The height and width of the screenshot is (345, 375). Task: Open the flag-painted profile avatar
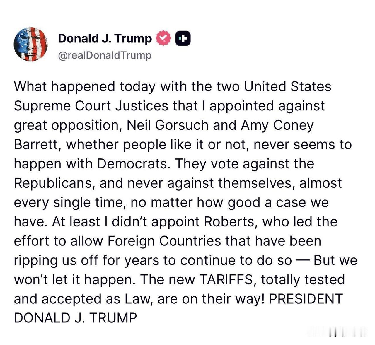[x=30, y=44]
